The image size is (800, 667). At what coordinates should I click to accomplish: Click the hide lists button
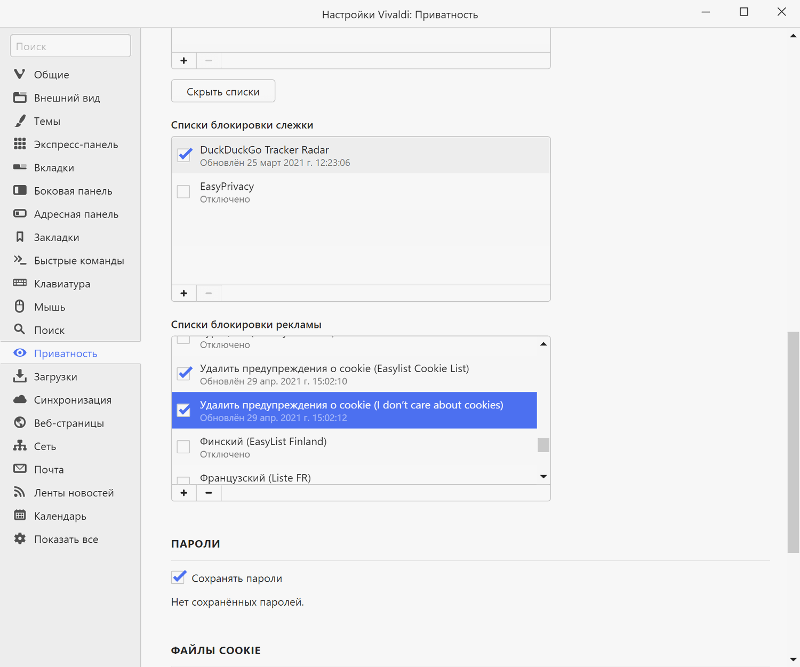coord(223,91)
